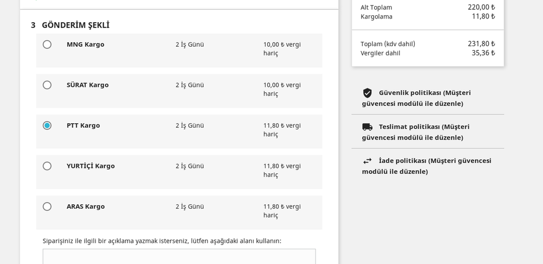Click the Kargolama cost line
The height and width of the screenshot is (264, 543).
point(427,16)
